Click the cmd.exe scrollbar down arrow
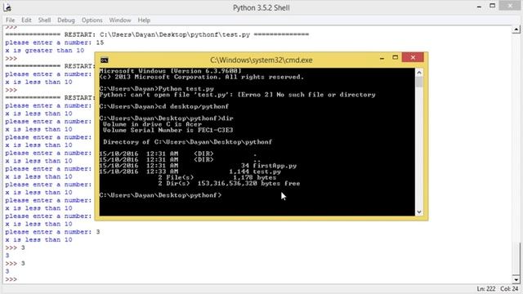This screenshot has height=294, width=523. 419,212
